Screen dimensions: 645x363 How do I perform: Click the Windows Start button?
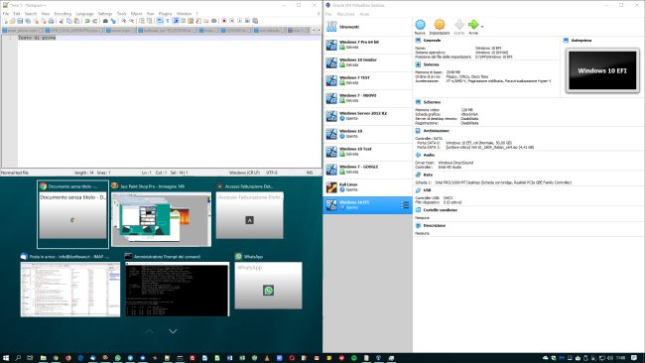[6, 358]
